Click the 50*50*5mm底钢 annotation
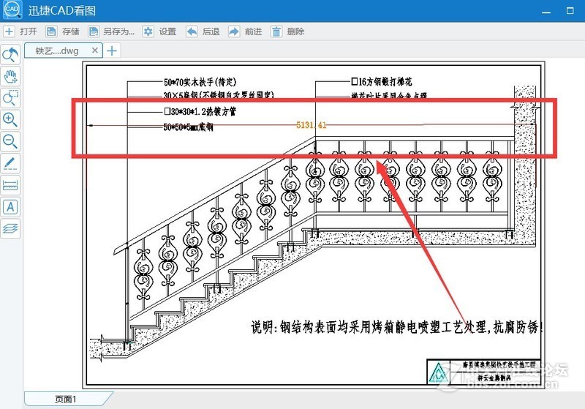585x409 pixels. [188, 127]
